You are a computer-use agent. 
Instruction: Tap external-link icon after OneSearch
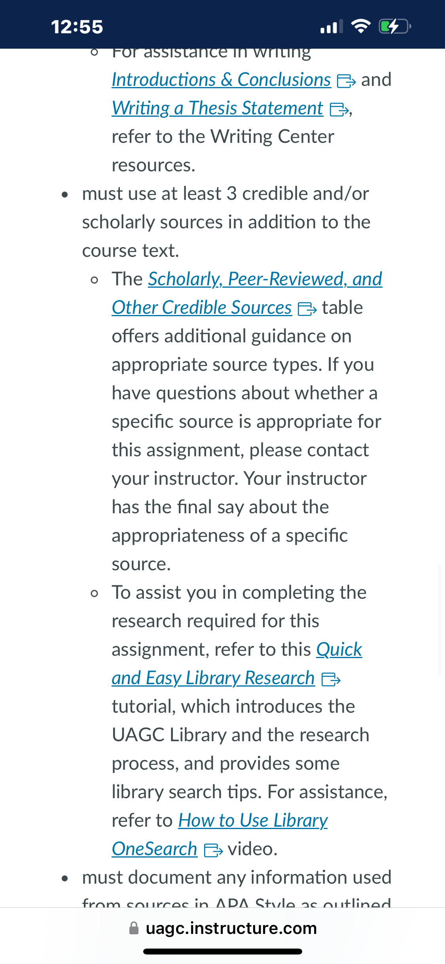(x=213, y=850)
